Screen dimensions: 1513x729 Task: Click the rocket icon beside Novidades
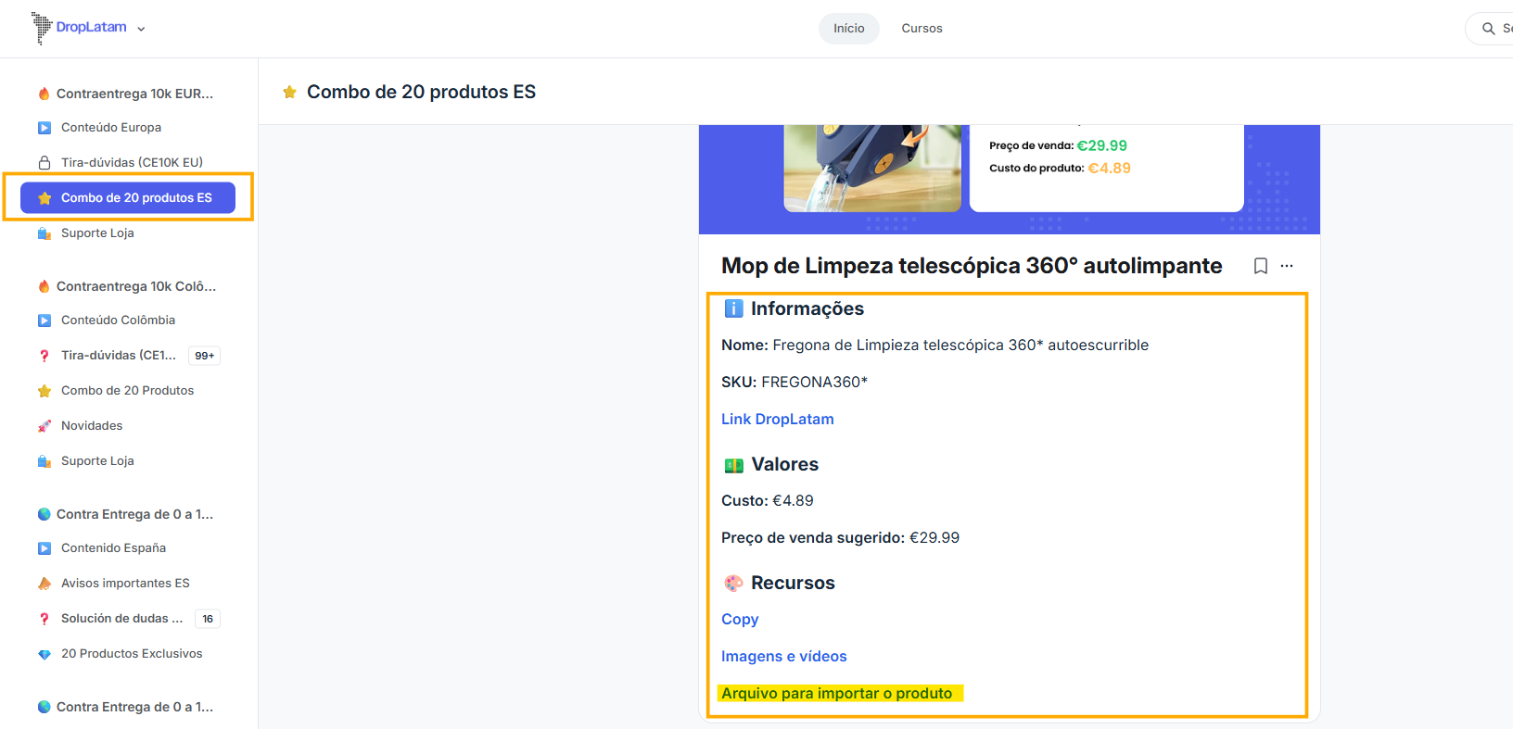click(x=44, y=426)
